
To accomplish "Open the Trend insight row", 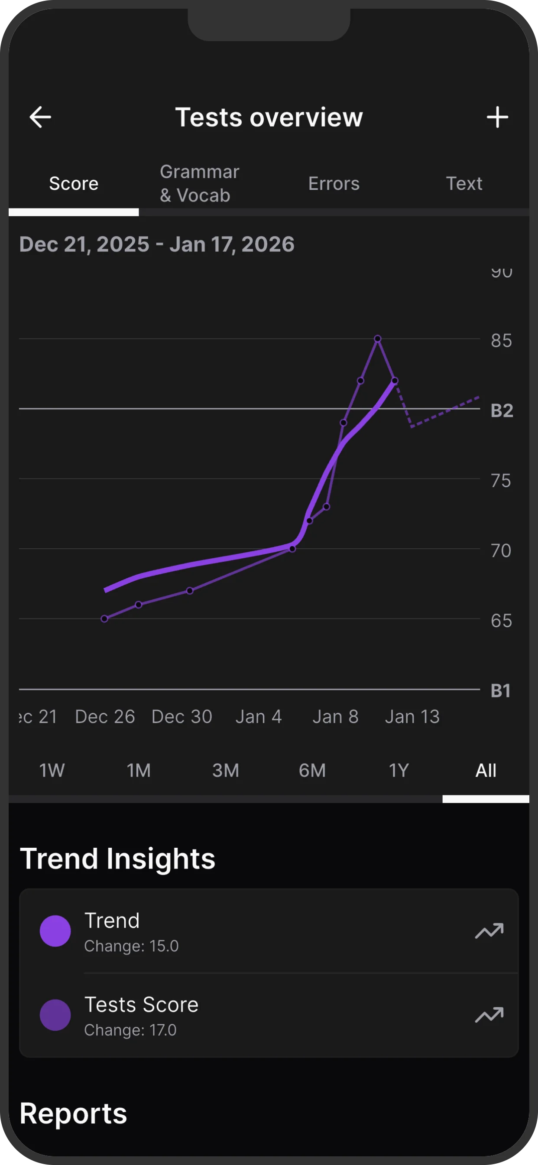I will click(x=269, y=931).
